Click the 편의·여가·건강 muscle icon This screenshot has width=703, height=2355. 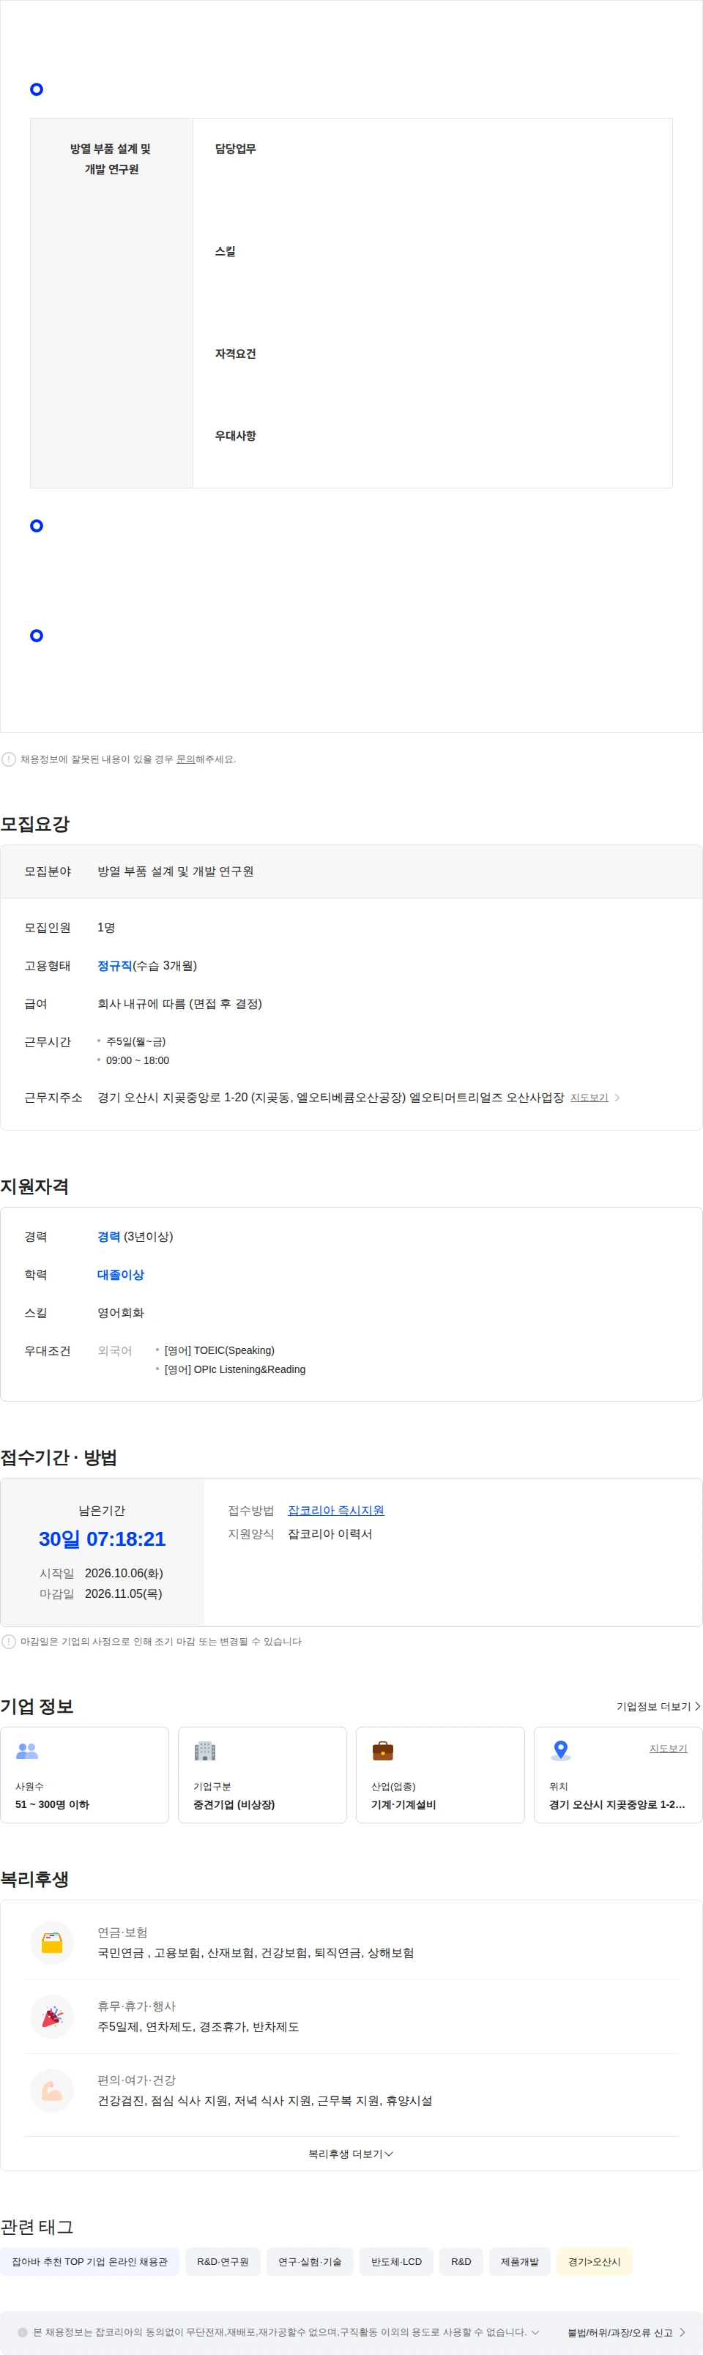coord(52,2090)
